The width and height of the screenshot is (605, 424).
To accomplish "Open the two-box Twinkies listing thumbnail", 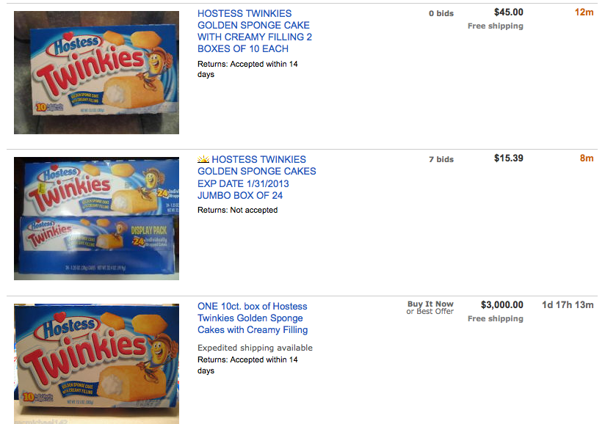I will coord(96,73).
